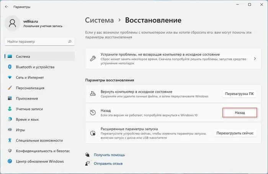
Task: Click the Учетные записи person icon
Action: point(10,108)
